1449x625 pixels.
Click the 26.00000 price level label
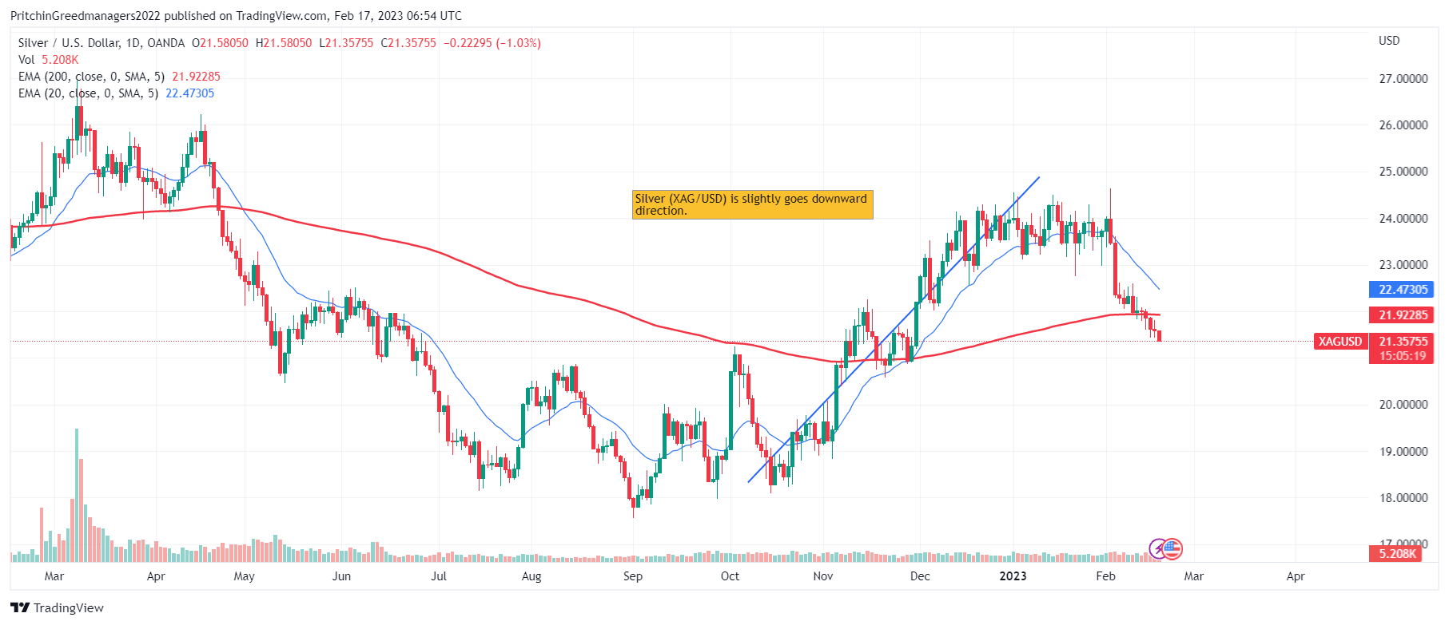pos(1403,125)
